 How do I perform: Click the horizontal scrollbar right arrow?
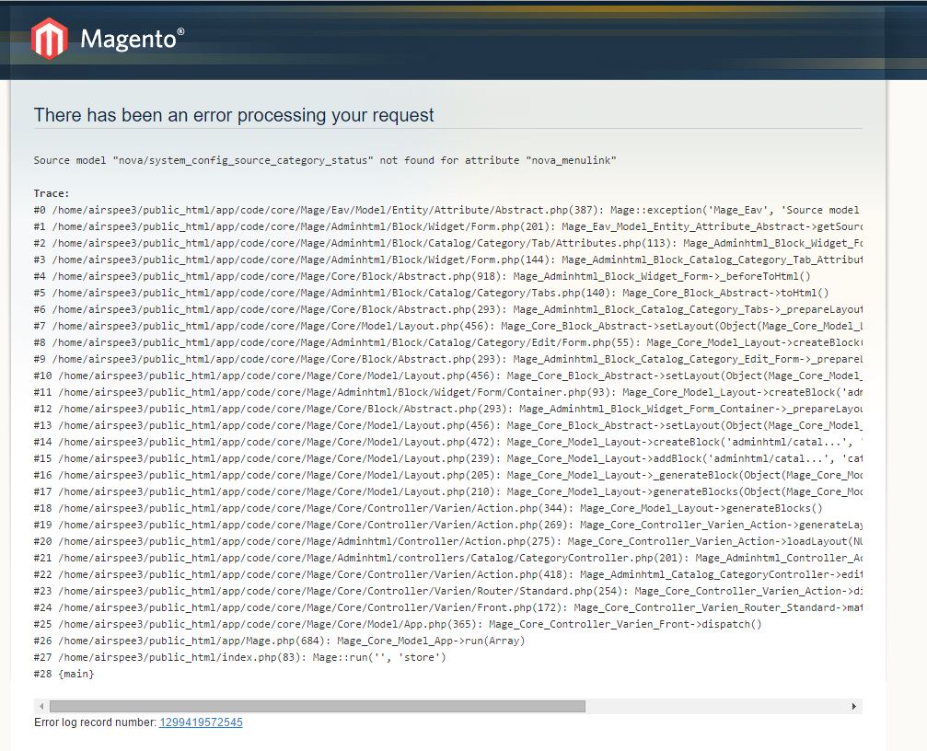tap(855, 707)
